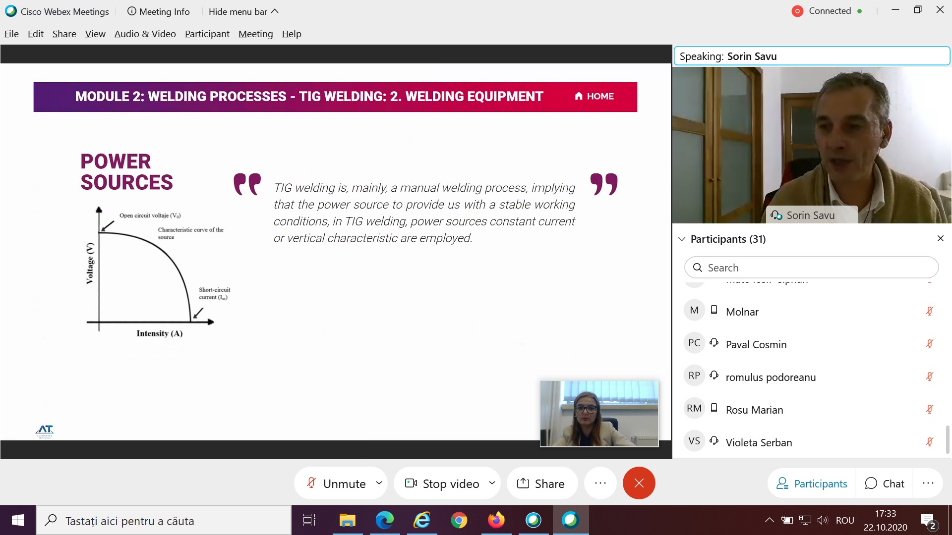The width and height of the screenshot is (952, 535).
Task: Open Firefox from the taskbar
Action: [x=496, y=520]
